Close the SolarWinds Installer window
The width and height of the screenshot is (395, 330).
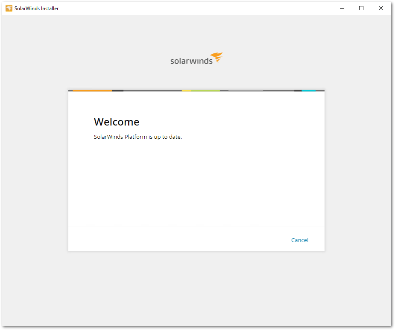[381, 8]
